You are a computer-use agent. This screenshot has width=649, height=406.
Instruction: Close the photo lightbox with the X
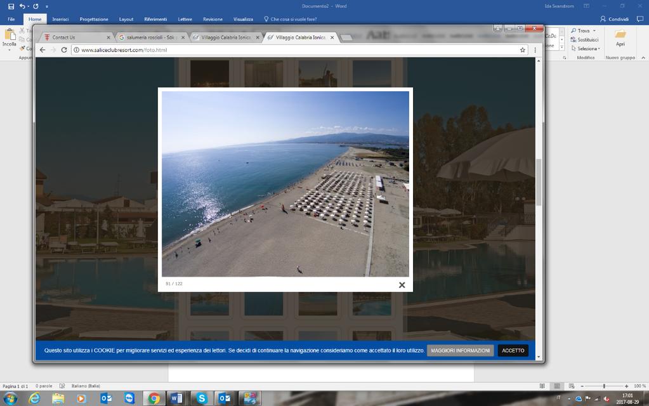tap(402, 285)
